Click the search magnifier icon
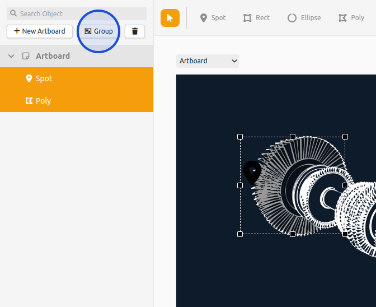This screenshot has width=376, height=307. click(13, 13)
